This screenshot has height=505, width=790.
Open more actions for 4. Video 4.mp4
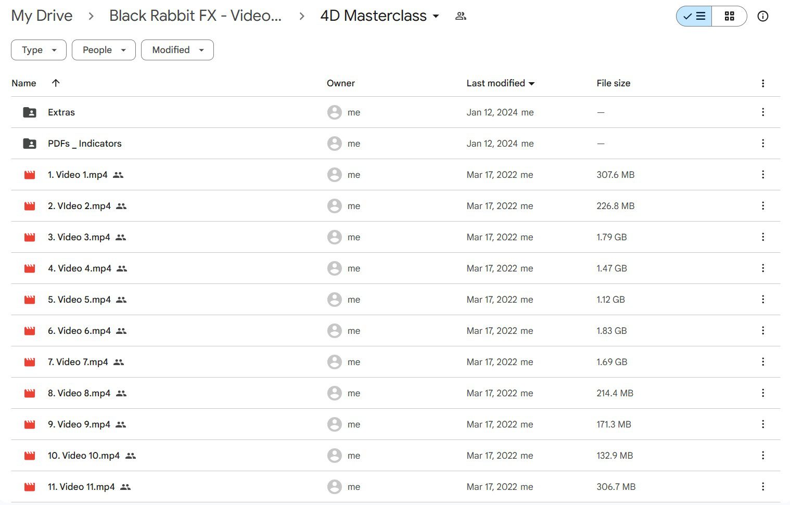coord(763,268)
